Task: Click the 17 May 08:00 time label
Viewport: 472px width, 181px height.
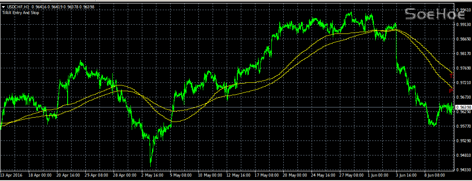Action: point(266,175)
